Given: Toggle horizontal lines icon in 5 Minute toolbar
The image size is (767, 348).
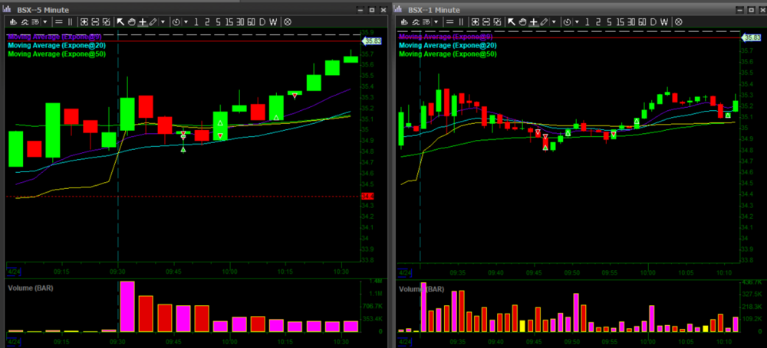Looking at the screenshot, I should pos(58,22).
